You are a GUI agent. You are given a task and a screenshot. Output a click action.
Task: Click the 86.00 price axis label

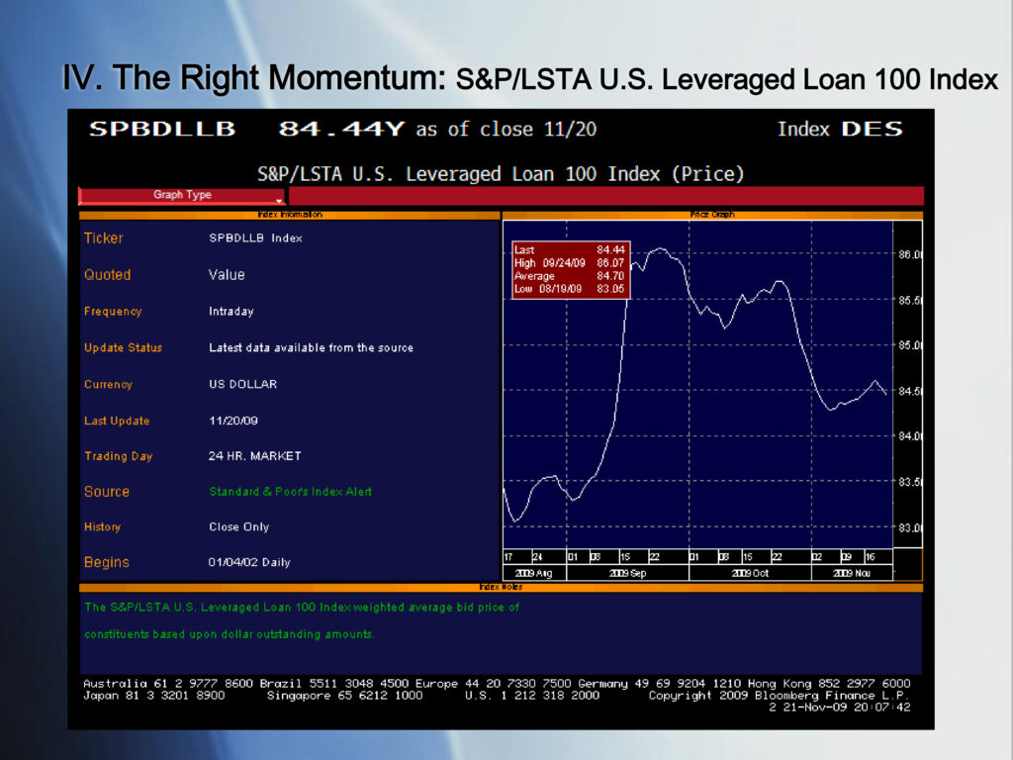pyautogui.click(x=909, y=254)
